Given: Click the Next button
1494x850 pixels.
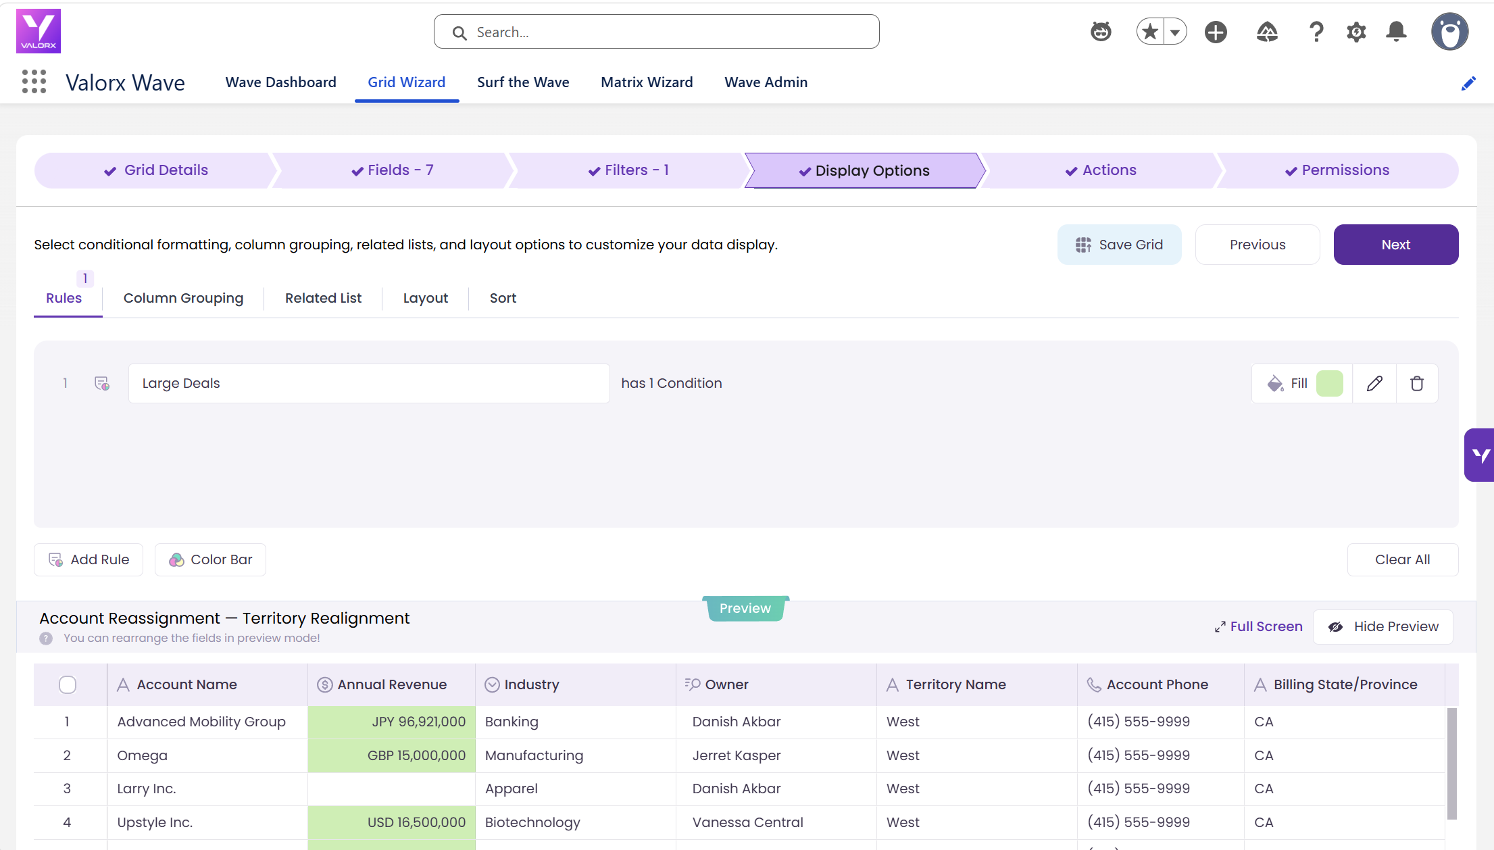Looking at the screenshot, I should [x=1395, y=245].
